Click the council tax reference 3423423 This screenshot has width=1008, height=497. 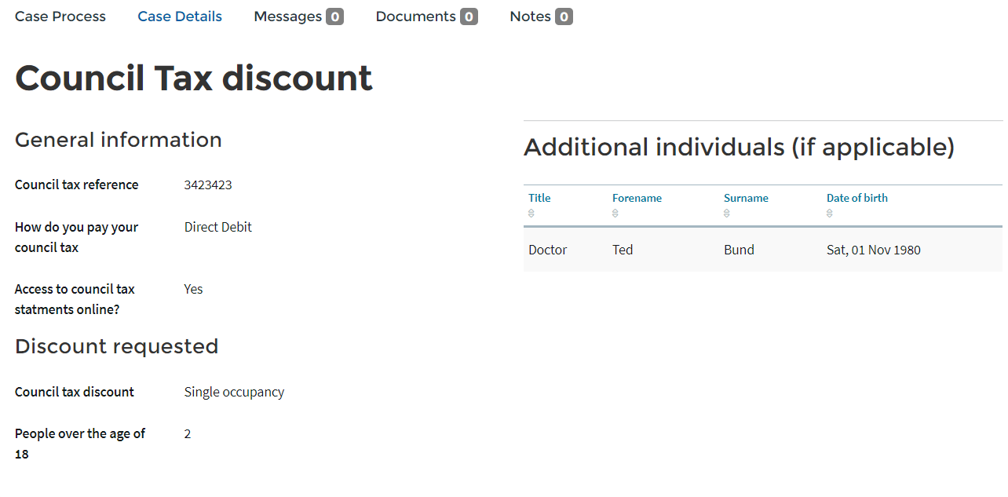[208, 185]
